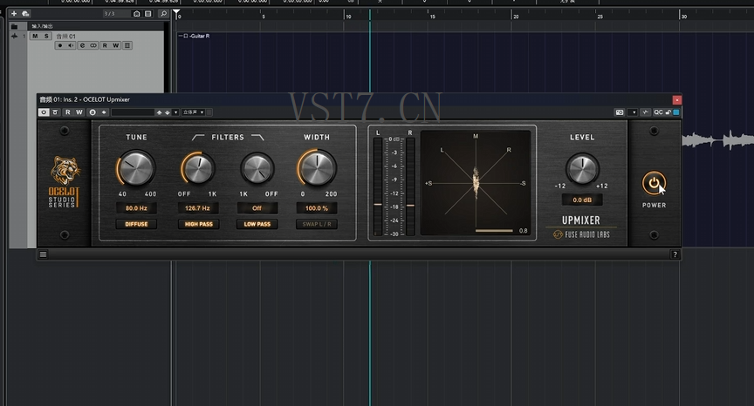Click the SWAP L / R button

pos(317,224)
